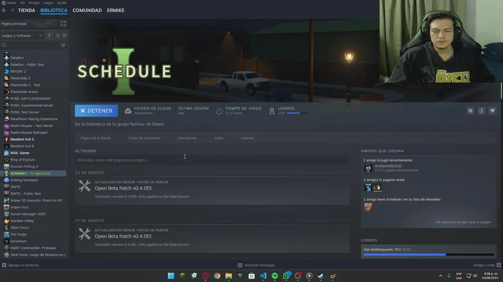The width and height of the screenshot is (503, 282).
Task: Go back with the navigation arrow
Action: [4, 11]
